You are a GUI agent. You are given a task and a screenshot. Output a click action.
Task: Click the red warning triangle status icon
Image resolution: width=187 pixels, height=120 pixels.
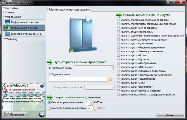5,90
